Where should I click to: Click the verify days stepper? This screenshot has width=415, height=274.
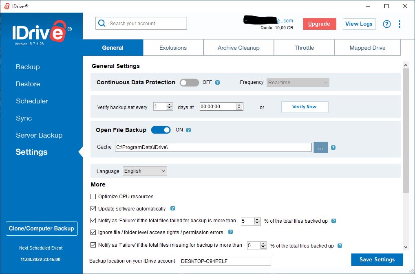[x=170, y=107]
